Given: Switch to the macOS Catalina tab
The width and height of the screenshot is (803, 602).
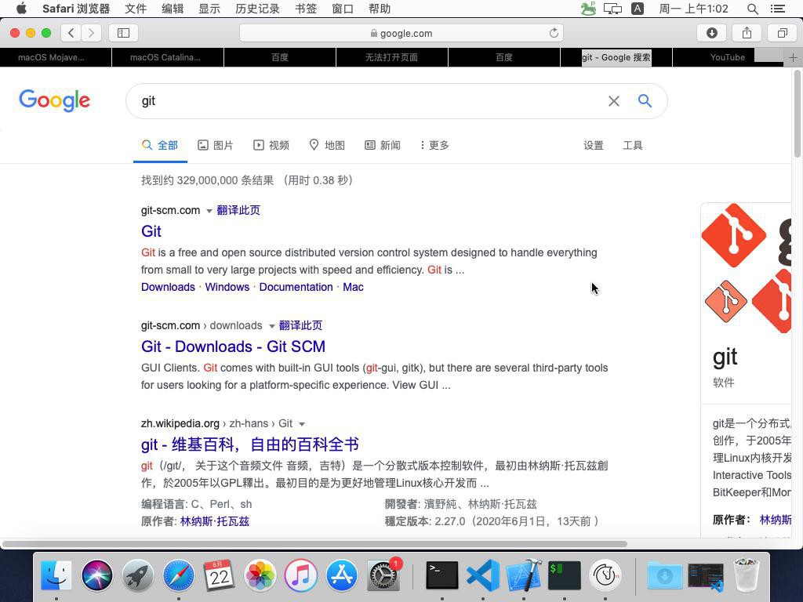Looking at the screenshot, I should point(168,57).
